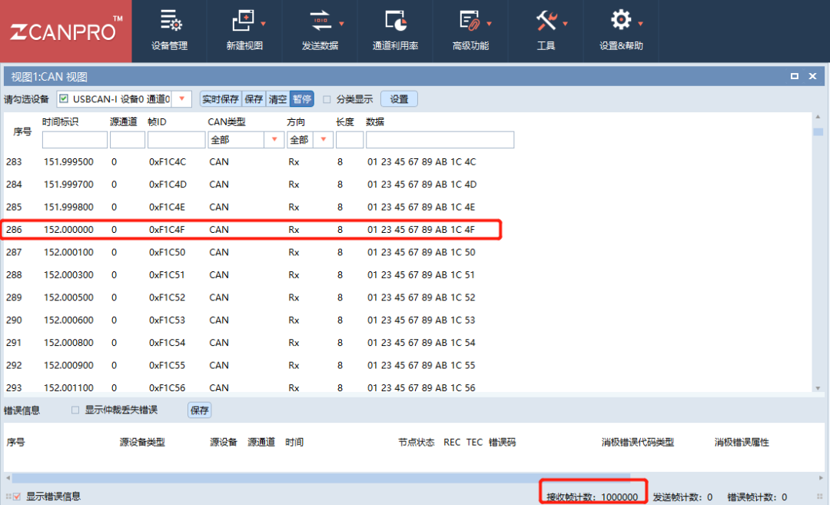Image resolution: width=830 pixels, height=505 pixels.
Task: Open the 通道利用率 channel utilization icon
Action: click(x=395, y=22)
